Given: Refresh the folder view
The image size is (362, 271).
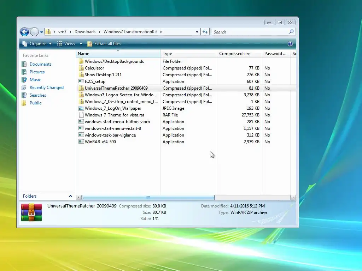Looking at the screenshot, I should click(x=205, y=32).
